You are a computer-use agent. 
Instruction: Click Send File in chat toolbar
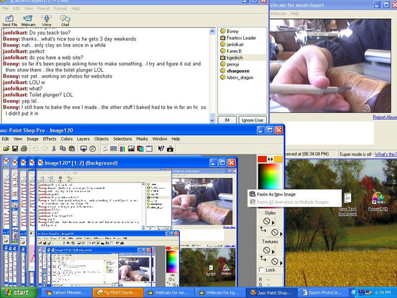(x=10, y=20)
